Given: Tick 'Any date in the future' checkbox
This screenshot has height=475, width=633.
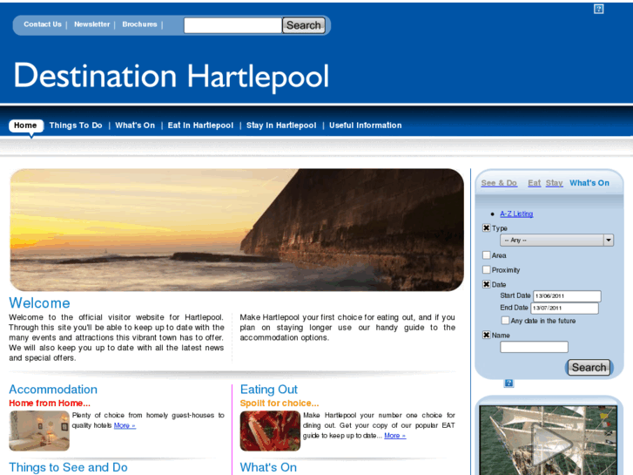Looking at the screenshot, I should [506, 321].
